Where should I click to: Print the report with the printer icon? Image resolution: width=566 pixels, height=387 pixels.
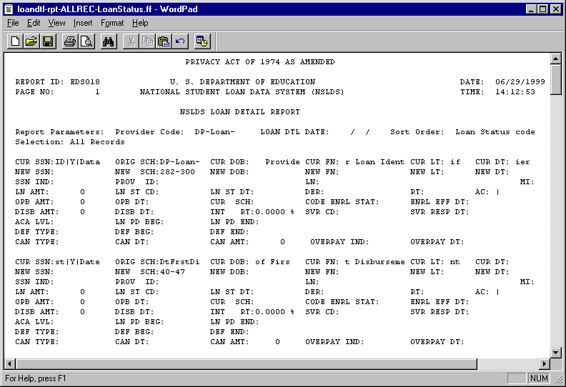(x=69, y=41)
